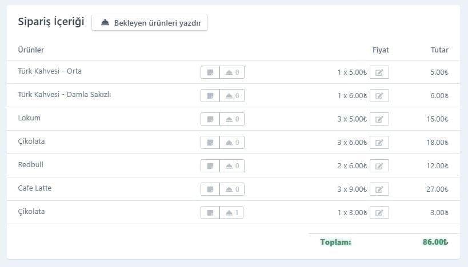The height and width of the screenshot is (267, 468).
Task: Click bell counter for Türk Kahvesi - Orta
Action: 232,72
